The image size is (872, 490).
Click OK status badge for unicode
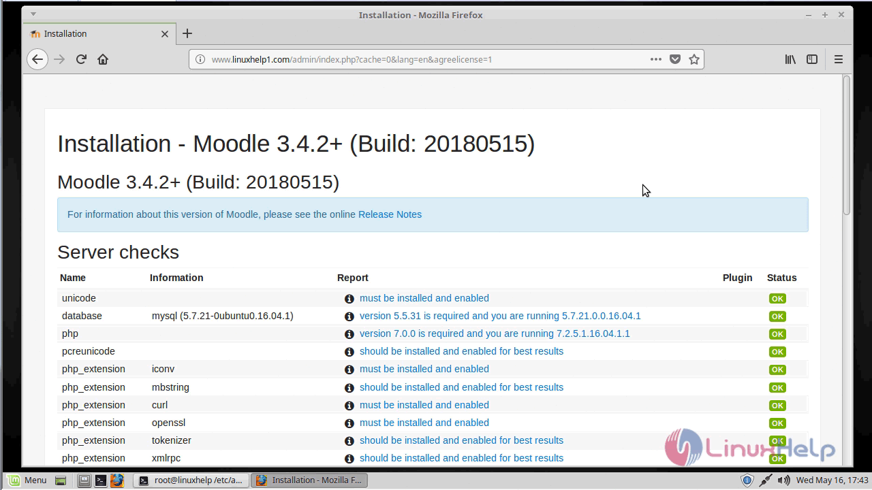coord(777,299)
